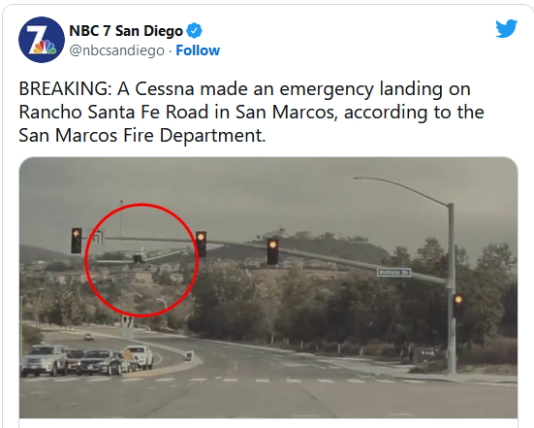Click the BREAKING Cessna tweet text
This screenshot has height=428, width=534.
(x=251, y=112)
